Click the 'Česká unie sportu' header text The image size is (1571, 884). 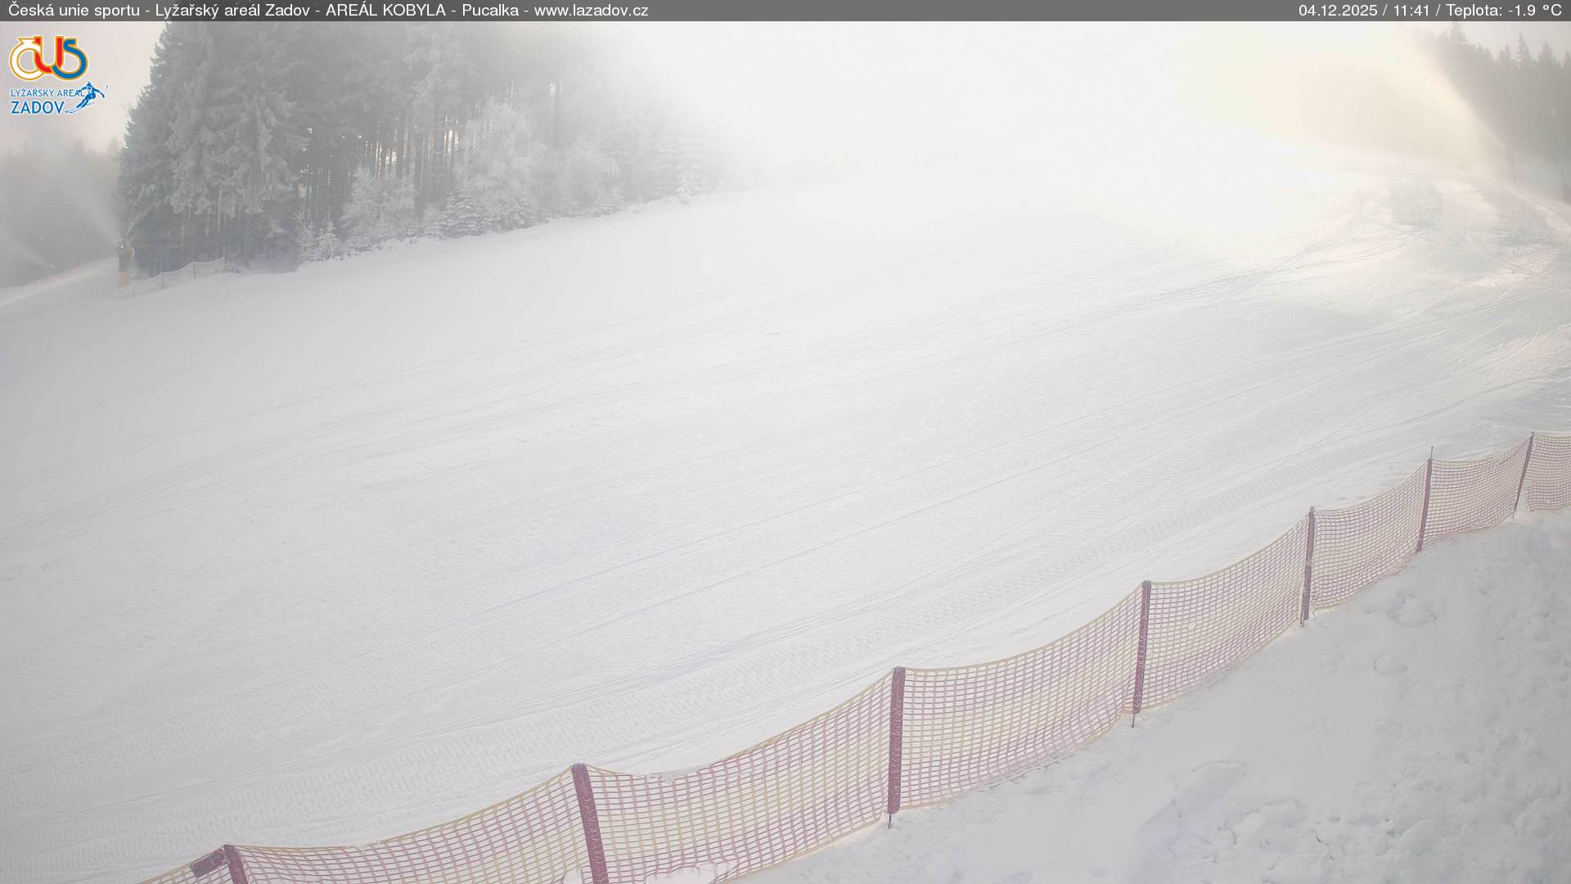74,11
